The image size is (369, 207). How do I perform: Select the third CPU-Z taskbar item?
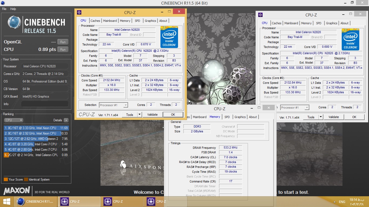click(166, 201)
